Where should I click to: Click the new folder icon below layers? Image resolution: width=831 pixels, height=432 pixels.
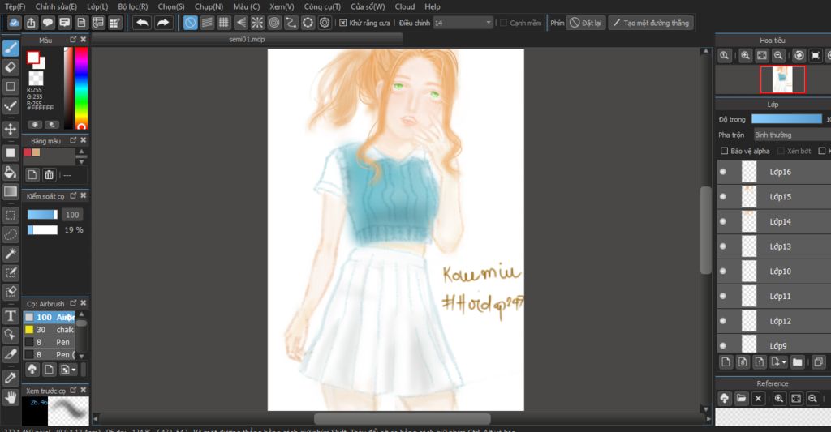click(797, 362)
